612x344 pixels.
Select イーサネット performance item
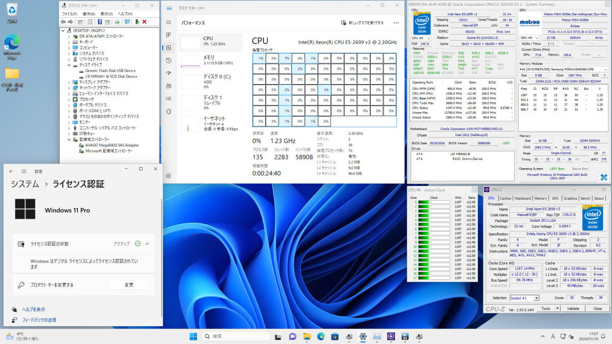pyautogui.click(x=211, y=123)
